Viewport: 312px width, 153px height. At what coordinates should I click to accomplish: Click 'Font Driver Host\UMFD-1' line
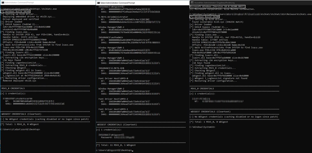coord(114,109)
